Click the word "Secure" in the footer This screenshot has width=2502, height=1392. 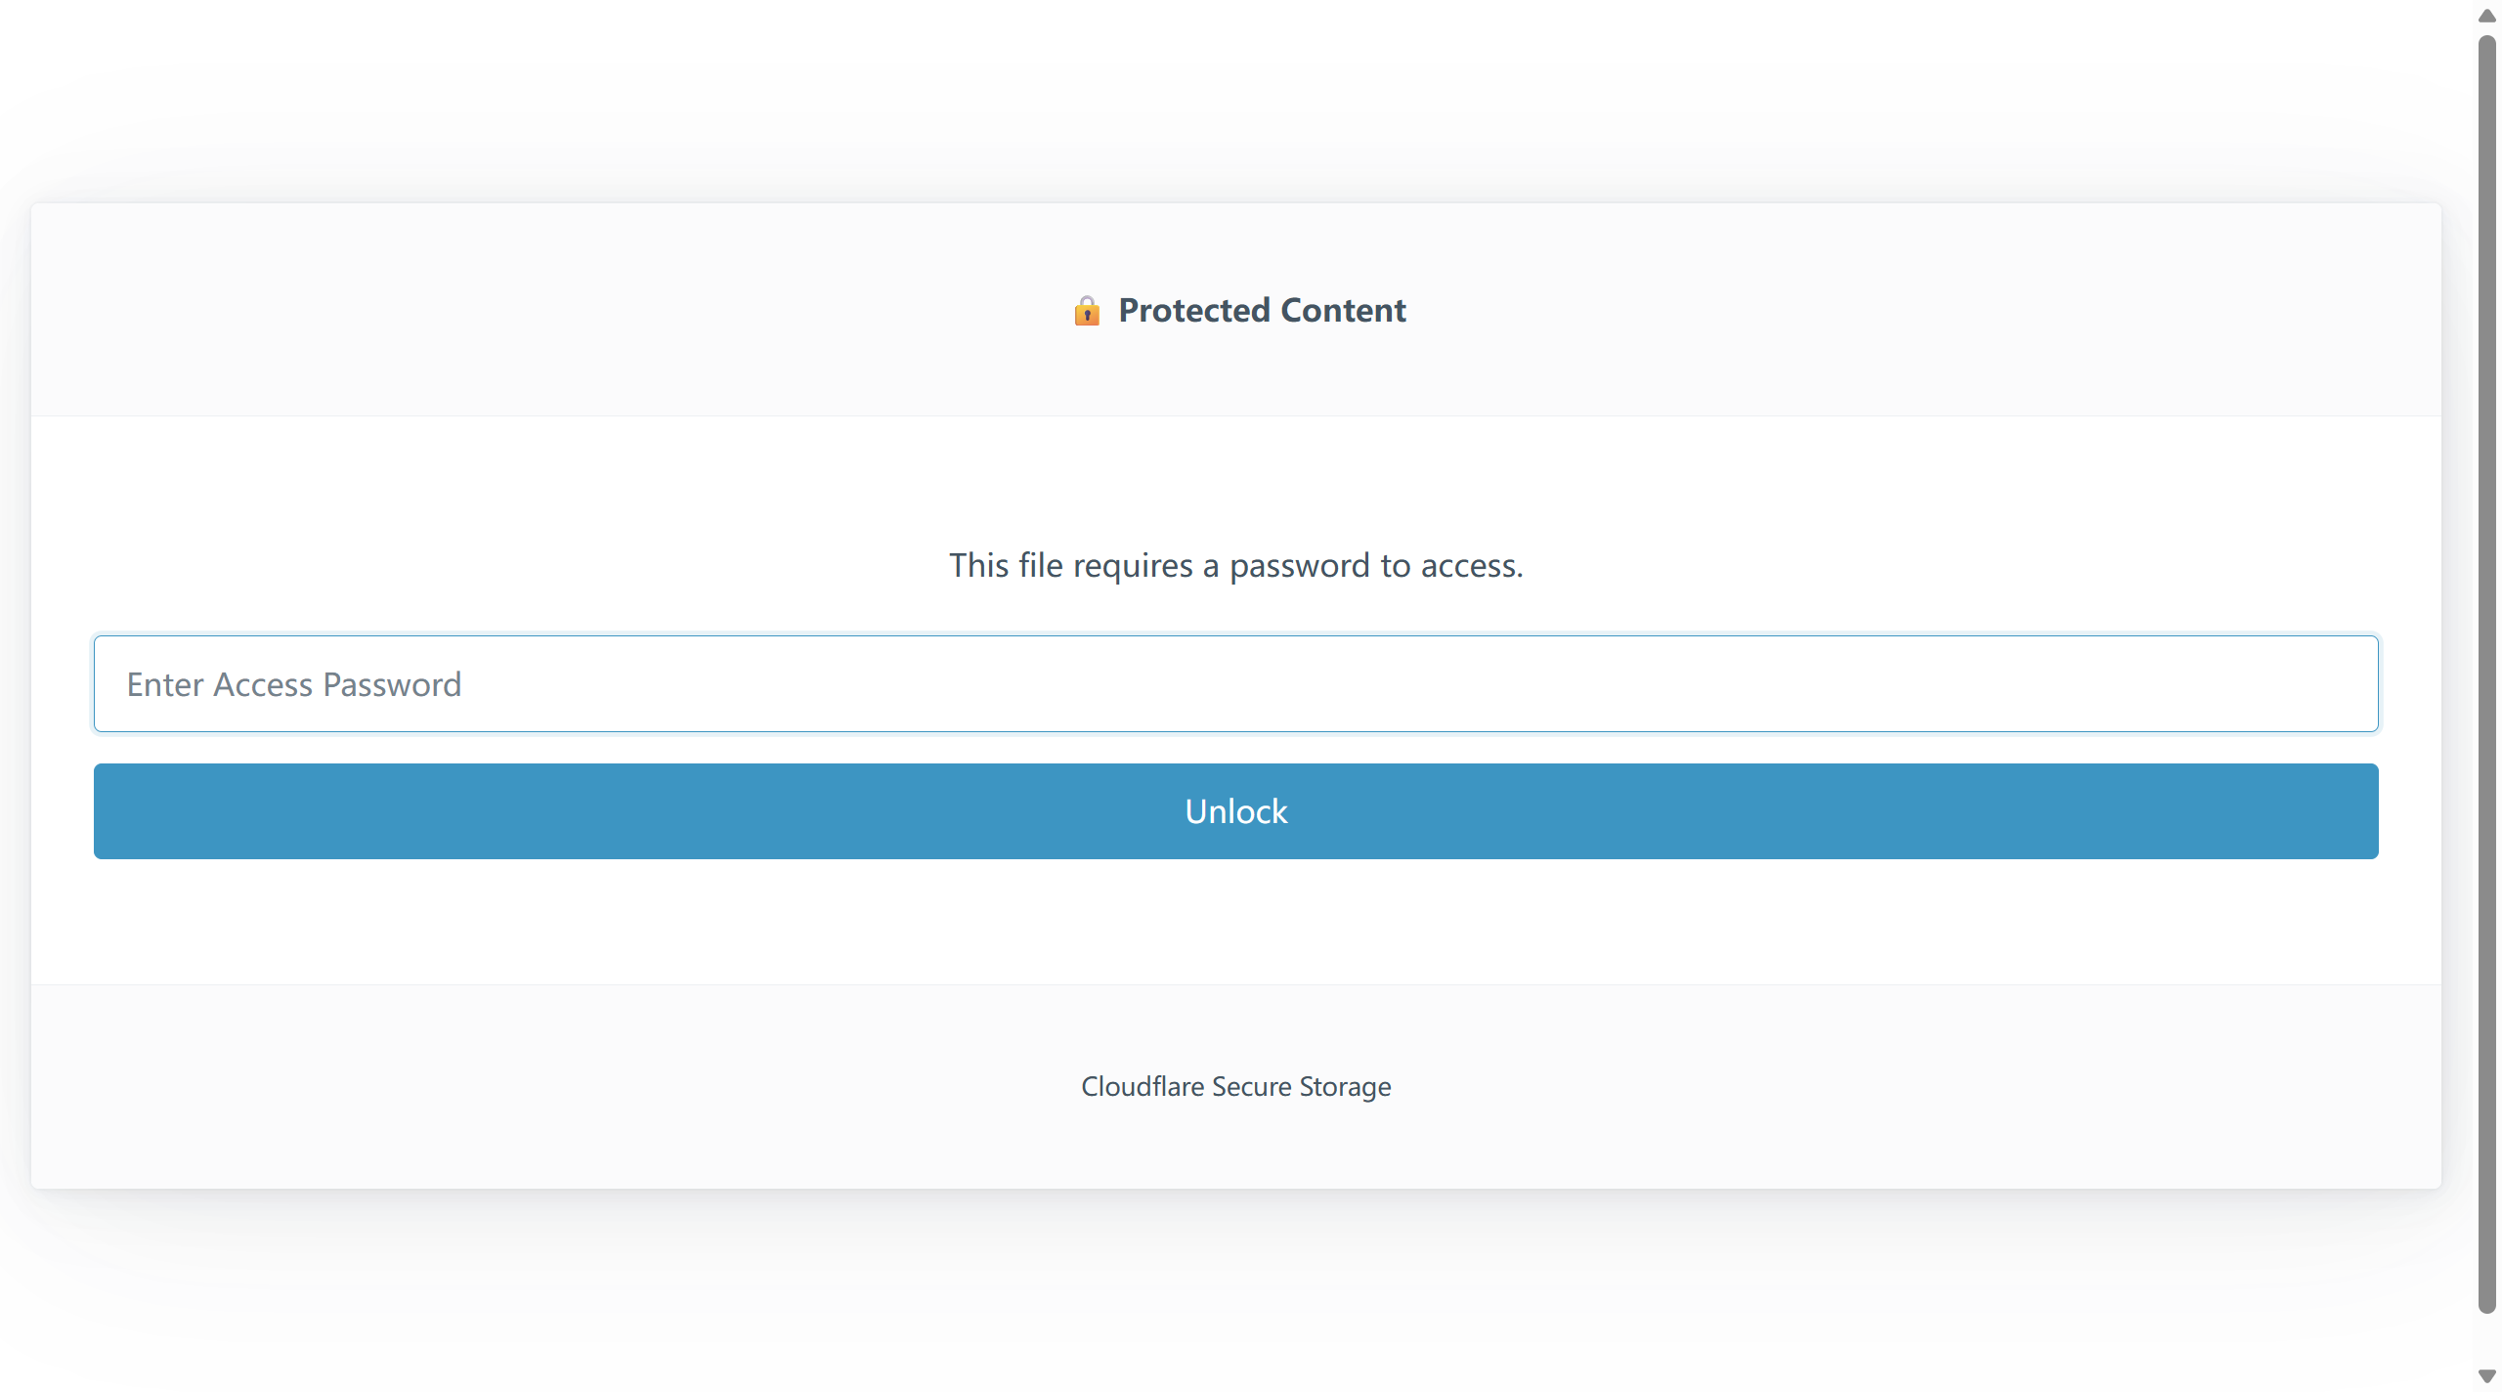1251,1086
